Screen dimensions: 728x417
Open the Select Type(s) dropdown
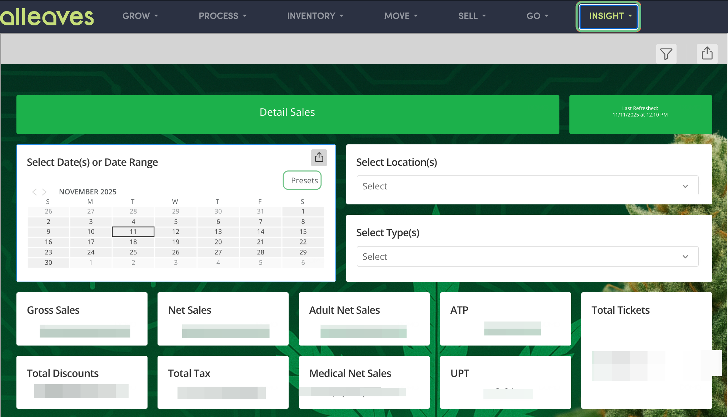pyautogui.click(x=527, y=256)
